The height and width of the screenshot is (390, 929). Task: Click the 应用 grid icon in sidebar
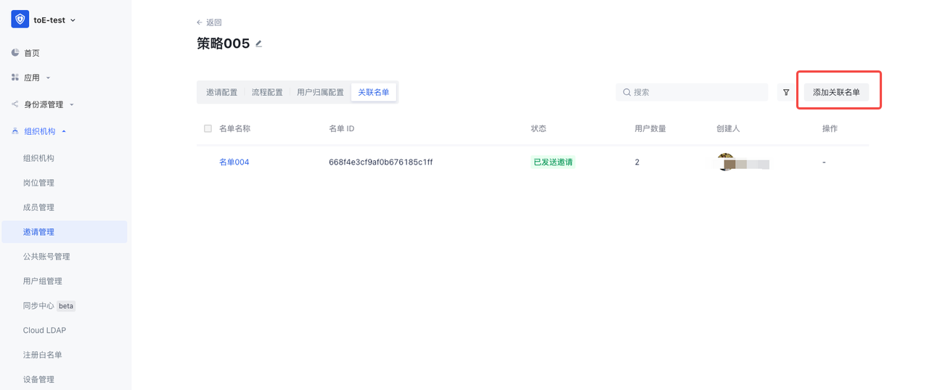point(15,78)
